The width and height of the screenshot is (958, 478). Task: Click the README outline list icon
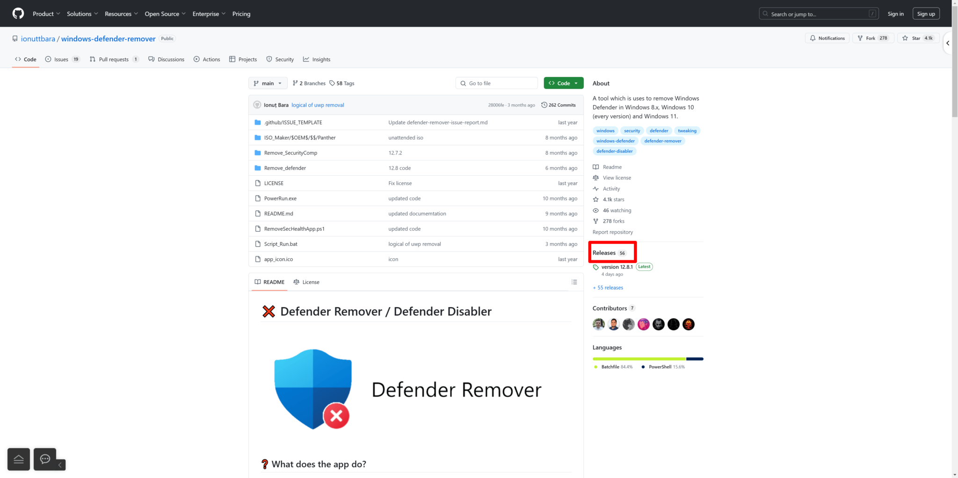point(574,282)
